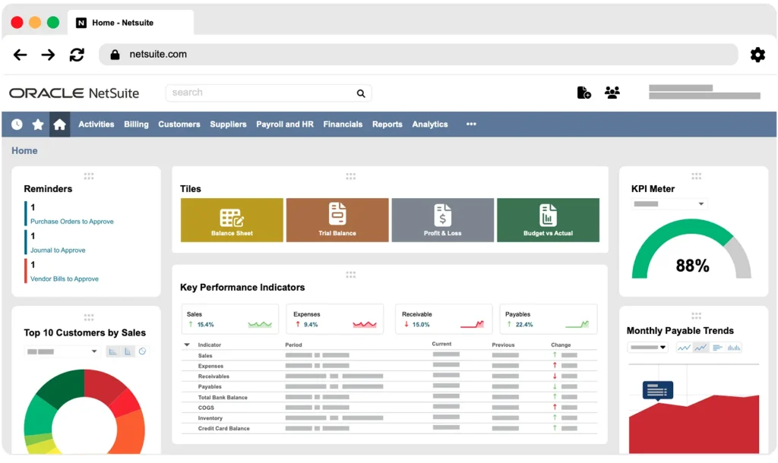Click the Key Performance Indicators drag handle
This screenshot has width=778, height=463.
(x=351, y=275)
